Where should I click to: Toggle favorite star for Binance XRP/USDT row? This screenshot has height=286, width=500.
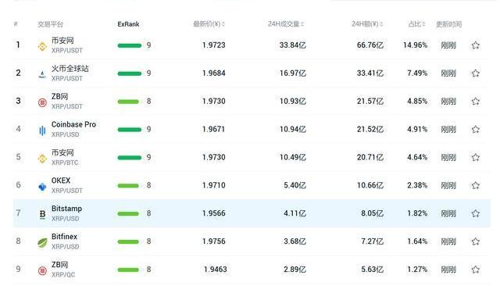(476, 45)
